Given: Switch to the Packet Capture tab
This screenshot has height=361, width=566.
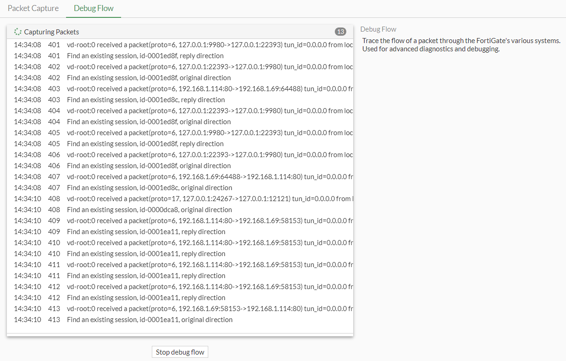Looking at the screenshot, I should [x=33, y=8].
